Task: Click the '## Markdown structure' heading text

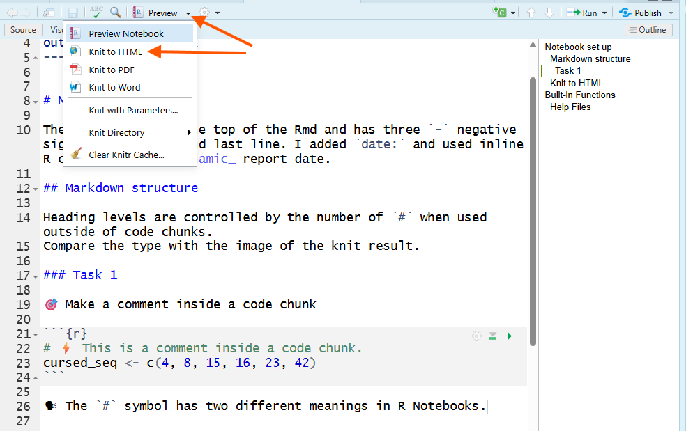Action: [x=121, y=188]
